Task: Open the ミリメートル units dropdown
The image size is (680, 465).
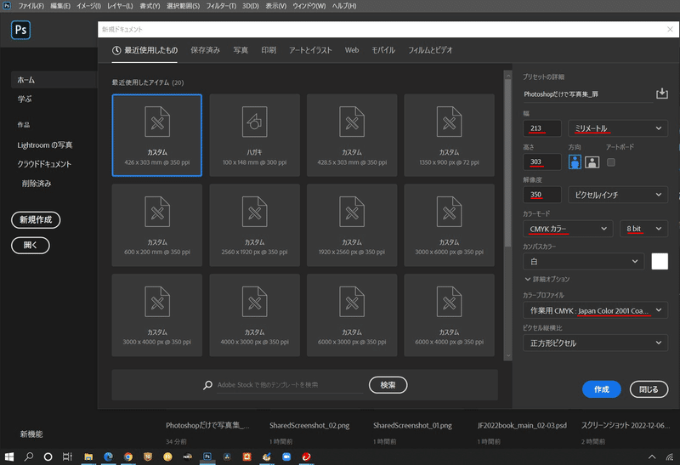Action: click(x=618, y=128)
